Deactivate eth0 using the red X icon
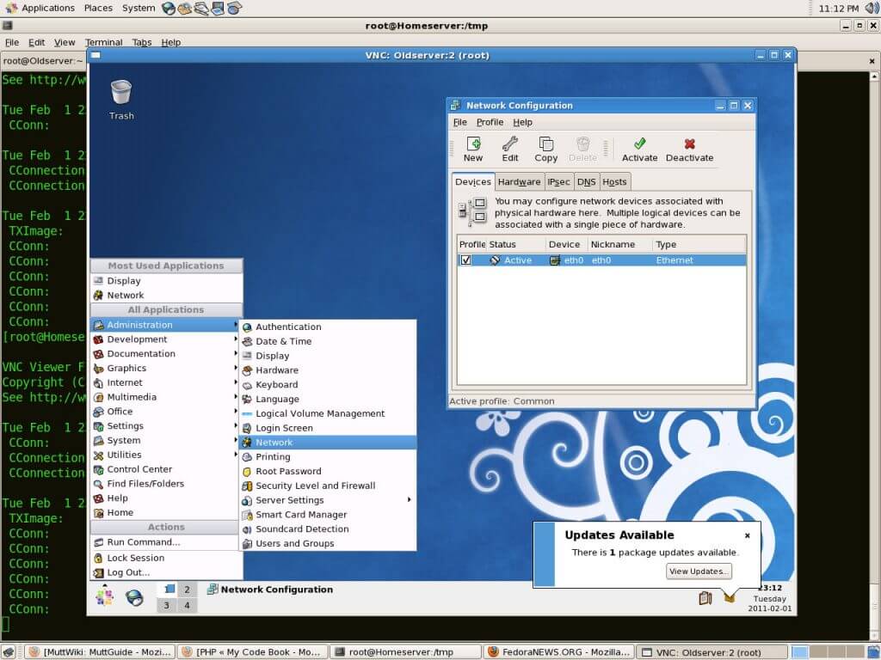Image resolution: width=881 pixels, height=660 pixels. 689,148
